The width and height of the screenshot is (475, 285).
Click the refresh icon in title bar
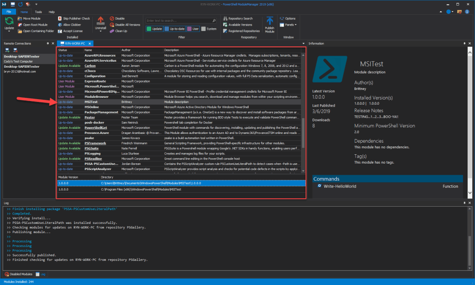(x=20, y=4)
